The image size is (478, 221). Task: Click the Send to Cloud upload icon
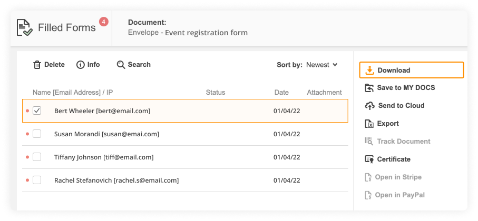point(369,106)
